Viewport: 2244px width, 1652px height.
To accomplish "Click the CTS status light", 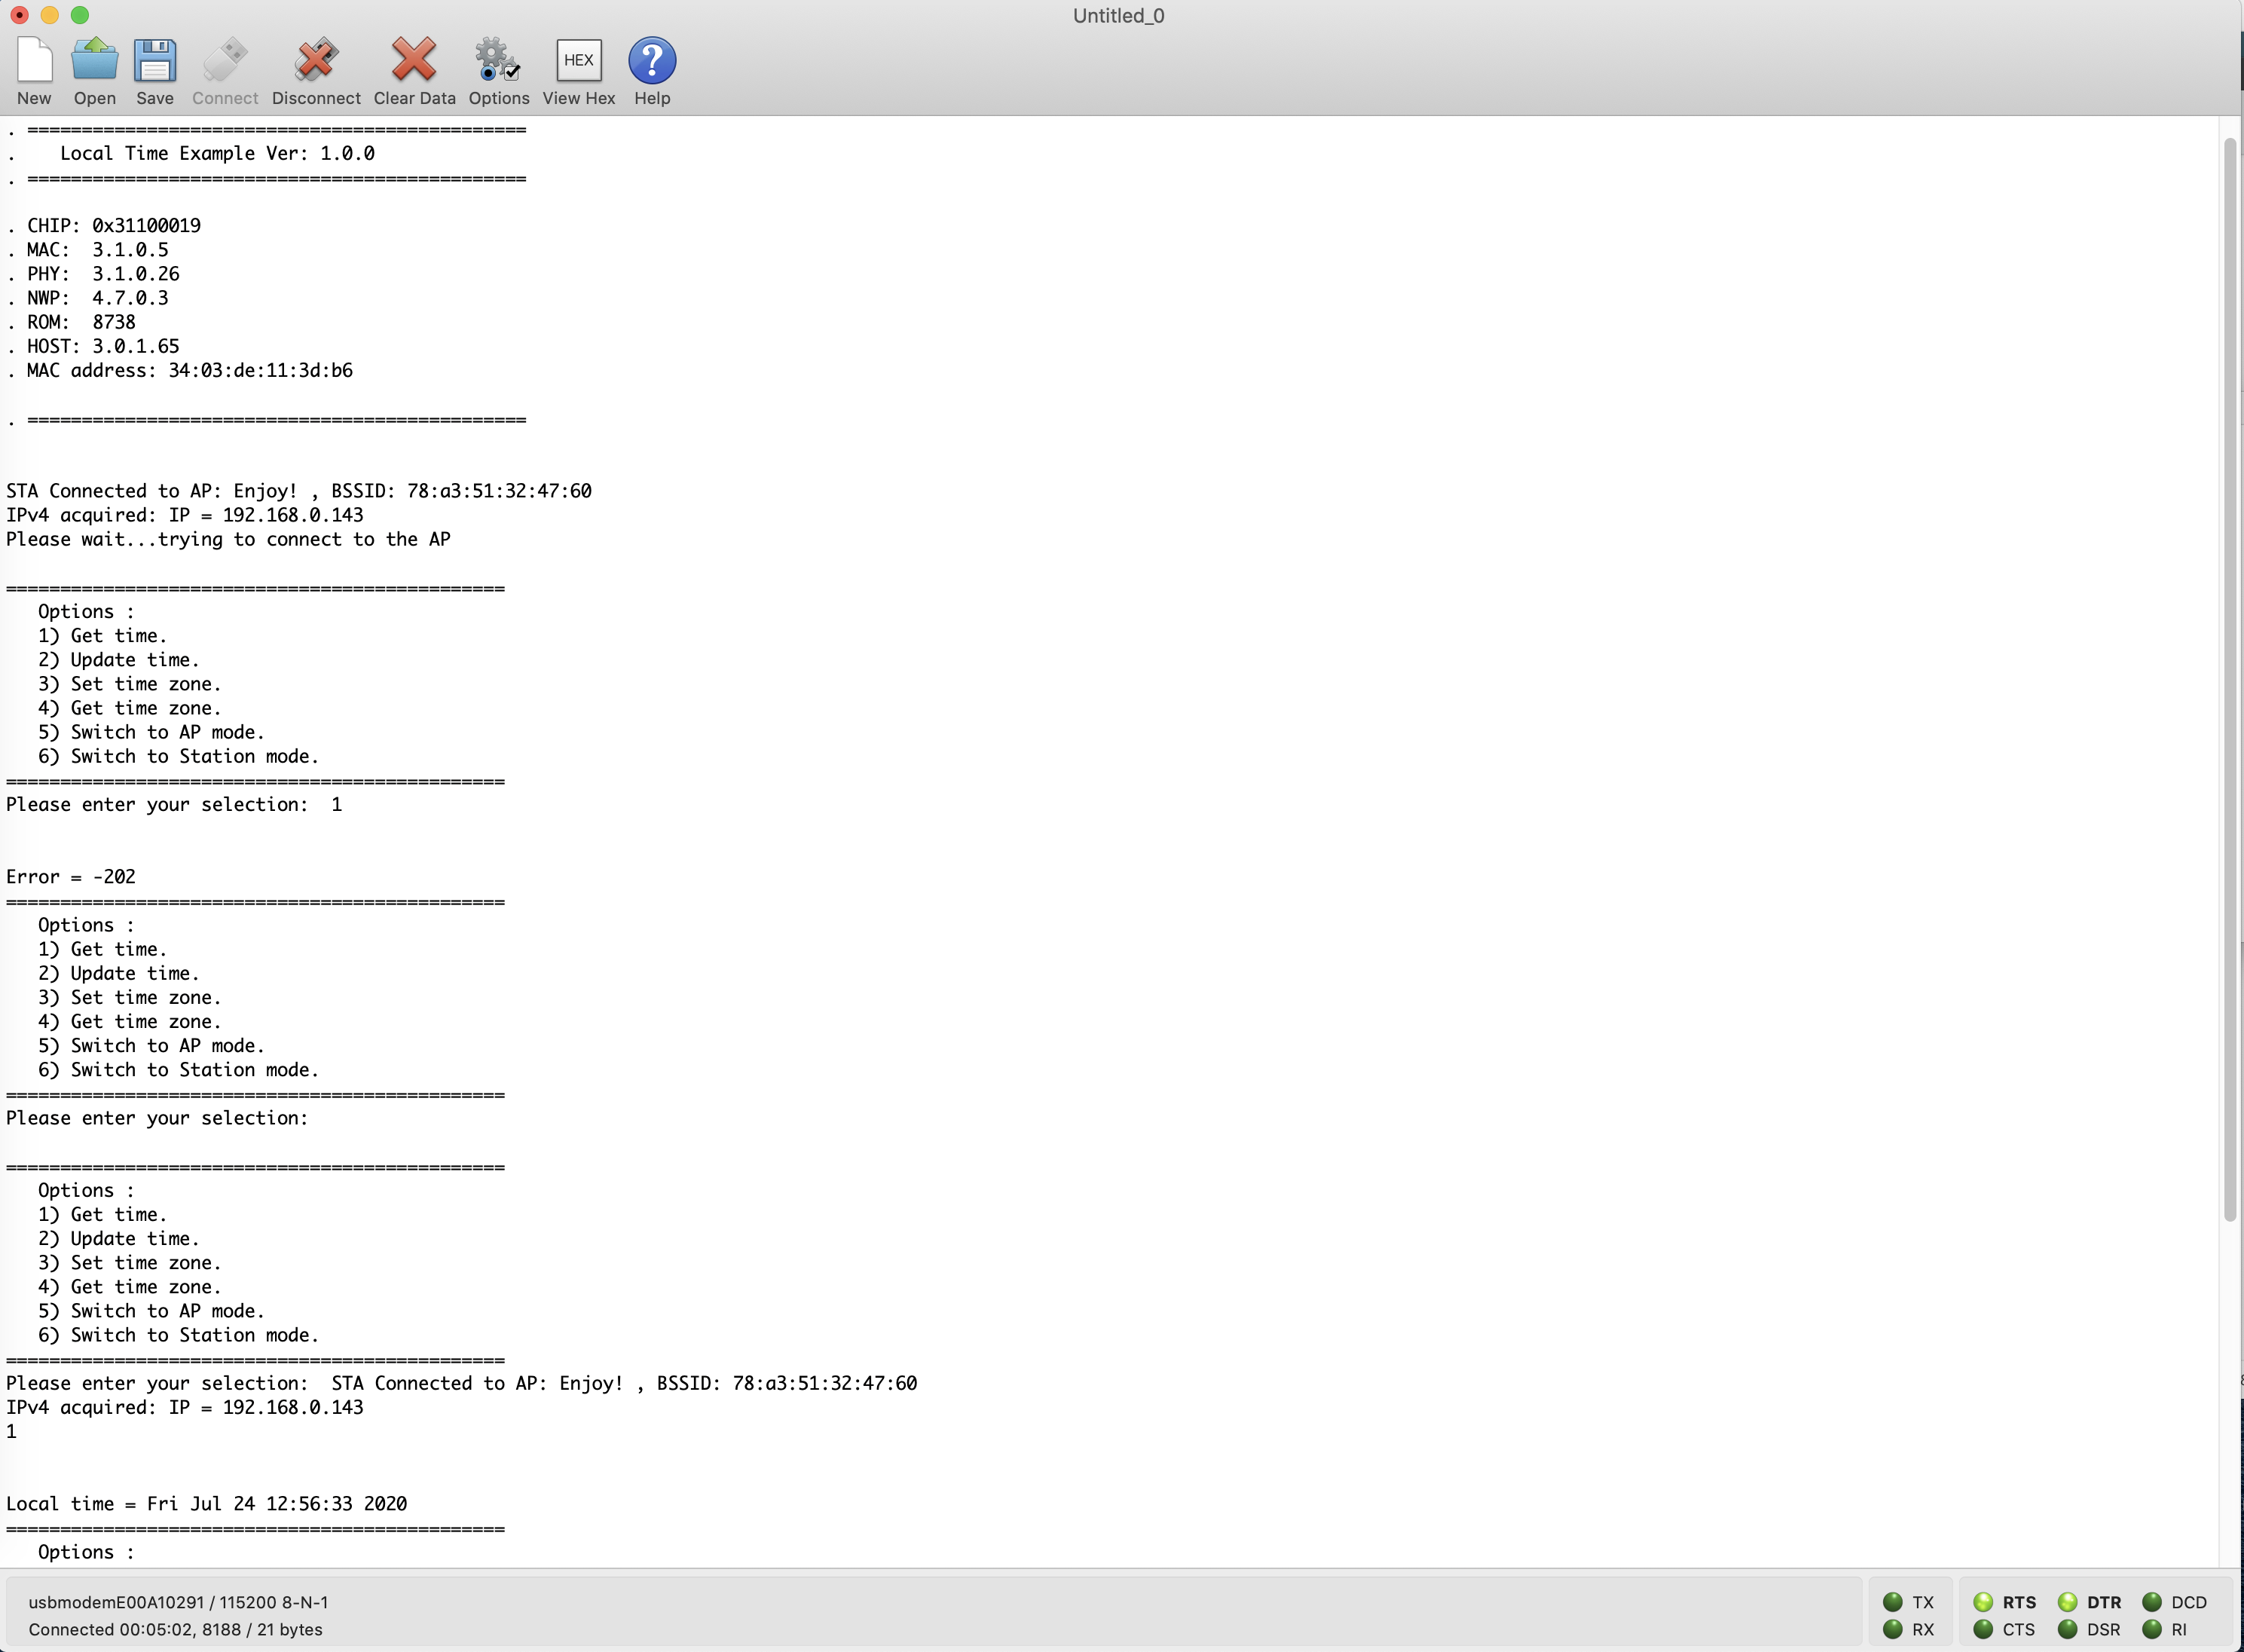I will pos(1983,1630).
